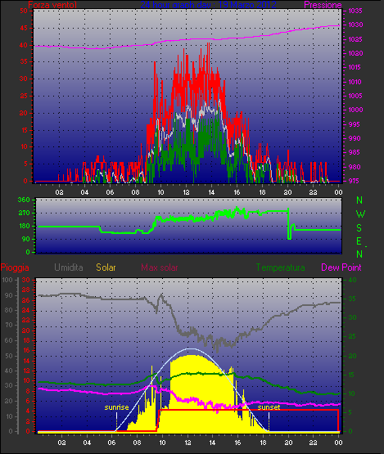The width and height of the screenshot is (384, 454).
Task: Click the yellow solar radiation area at noon
Action: pyautogui.click(x=188, y=391)
